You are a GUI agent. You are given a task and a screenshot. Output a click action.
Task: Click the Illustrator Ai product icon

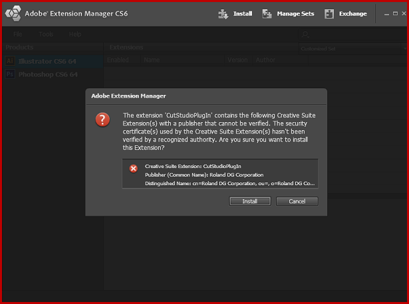click(10, 61)
